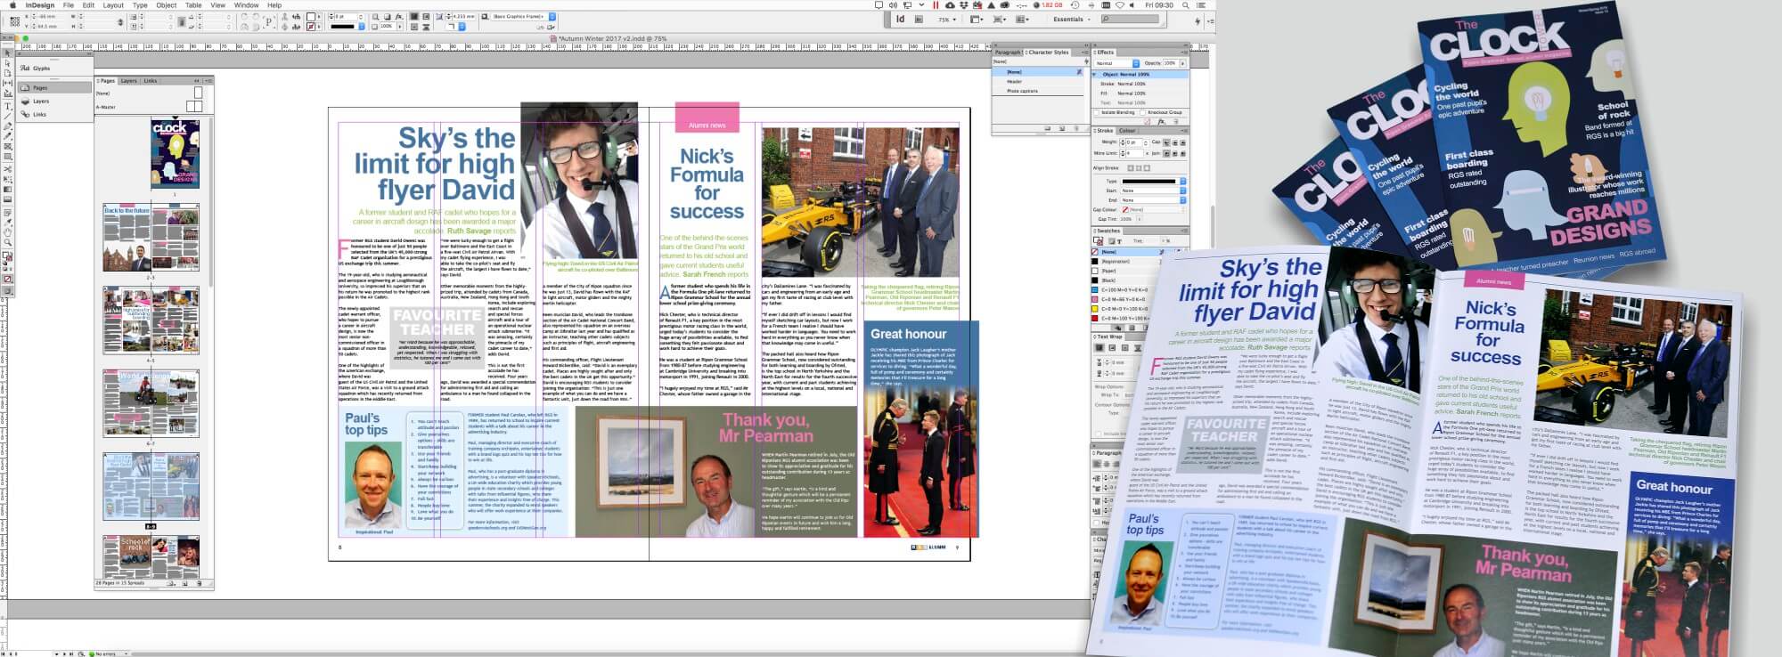
Task: Select the cover page 1 thumbnail
Action: click(175, 153)
